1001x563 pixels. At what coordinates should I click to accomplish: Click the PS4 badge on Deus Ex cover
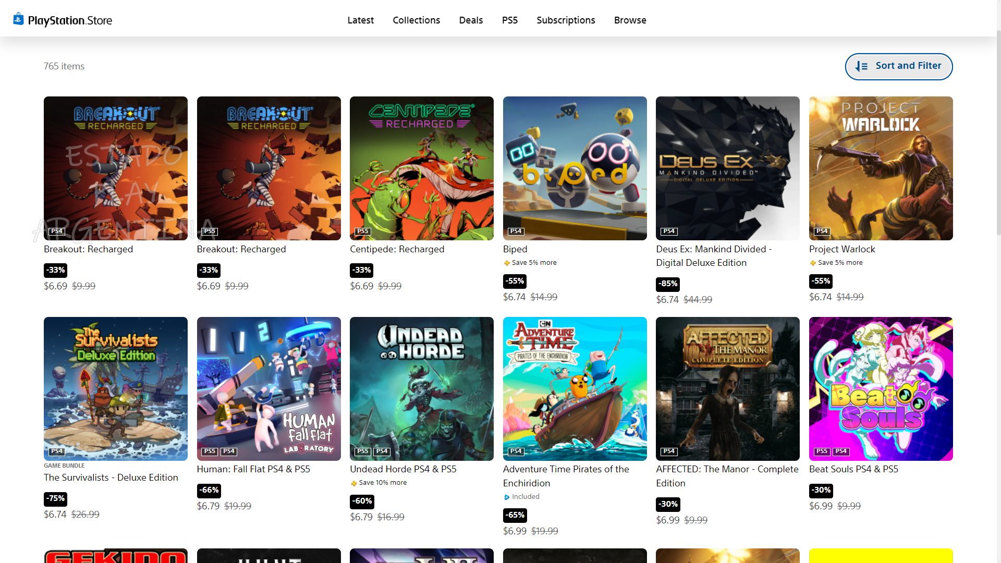pyautogui.click(x=668, y=231)
